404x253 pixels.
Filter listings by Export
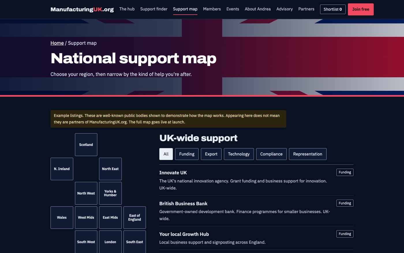tap(211, 154)
